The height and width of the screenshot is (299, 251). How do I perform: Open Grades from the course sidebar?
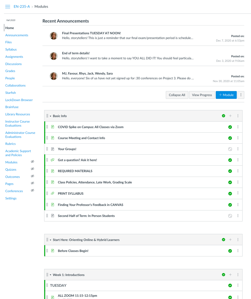click(x=10, y=71)
